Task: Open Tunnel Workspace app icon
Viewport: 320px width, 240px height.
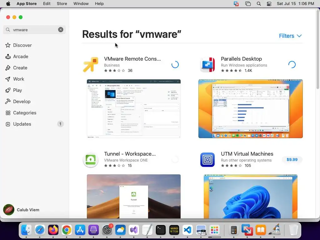Action: click(x=91, y=160)
